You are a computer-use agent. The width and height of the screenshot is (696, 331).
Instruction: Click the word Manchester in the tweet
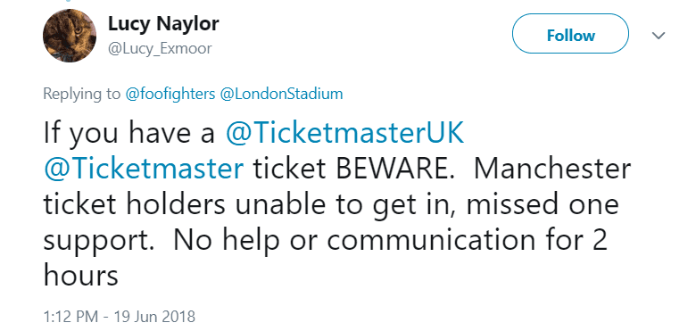click(552, 170)
